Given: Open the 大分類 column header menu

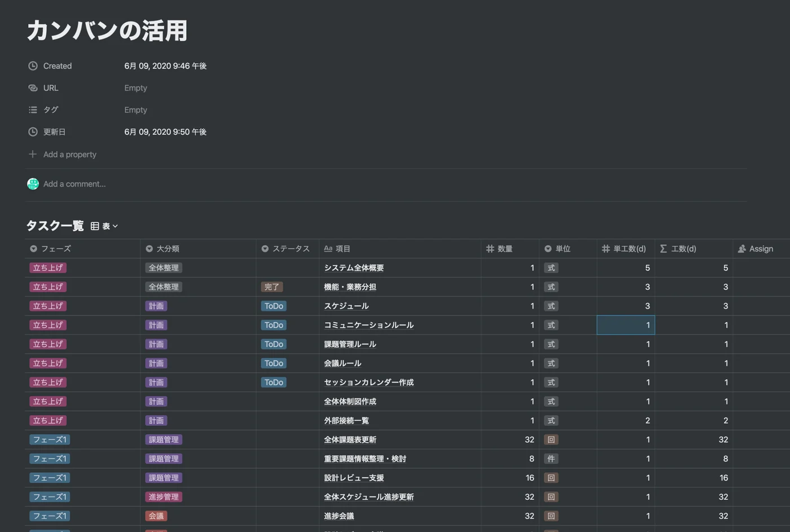Looking at the screenshot, I should coord(198,249).
